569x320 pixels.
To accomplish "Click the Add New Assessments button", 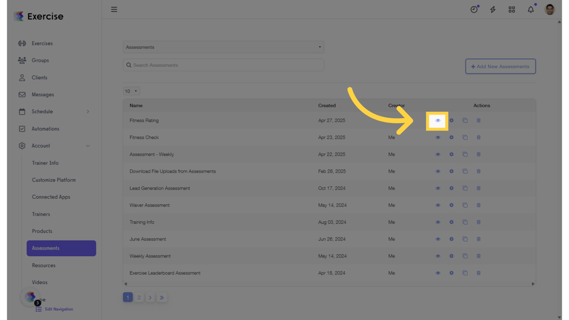I will [x=500, y=66].
